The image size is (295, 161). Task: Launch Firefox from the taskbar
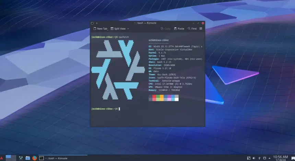click(x=34, y=158)
